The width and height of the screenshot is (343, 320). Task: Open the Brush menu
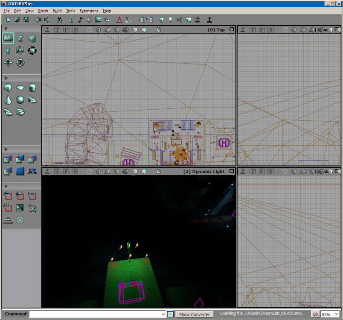43,11
